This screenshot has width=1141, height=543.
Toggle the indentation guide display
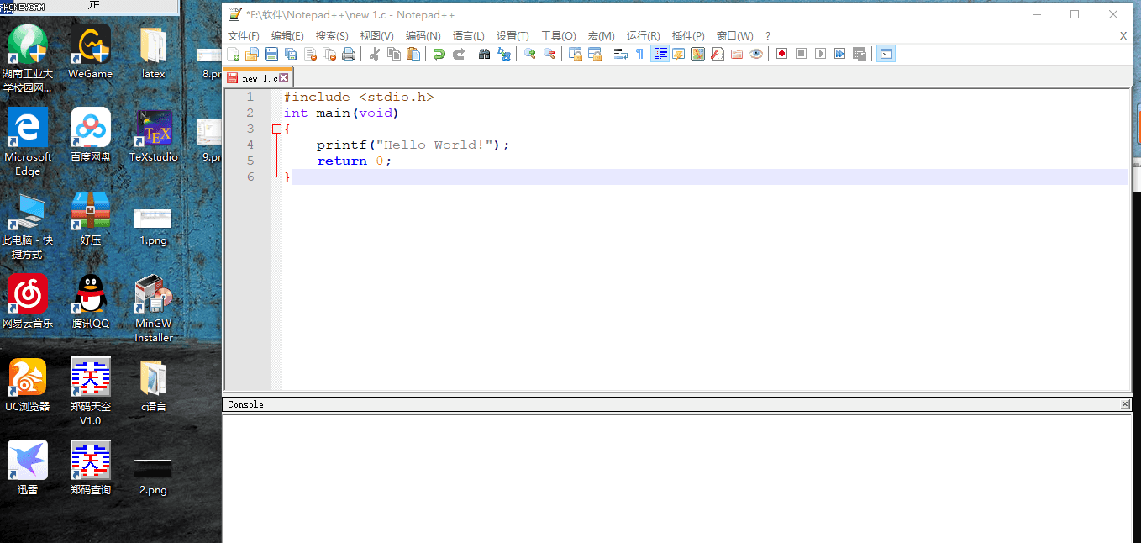(x=660, y=53)
